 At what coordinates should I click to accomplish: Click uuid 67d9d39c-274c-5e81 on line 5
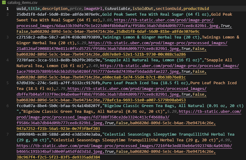point(58,83)
